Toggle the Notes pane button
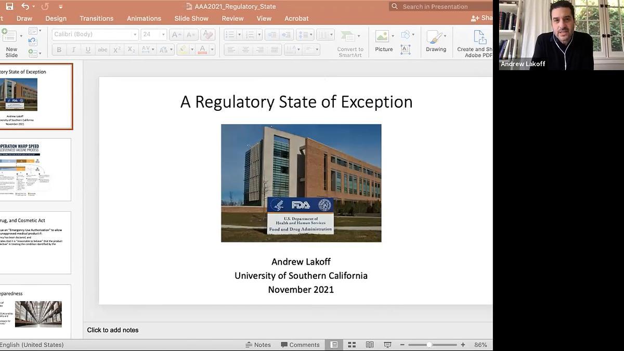The image size is (624, 351). 258,345
